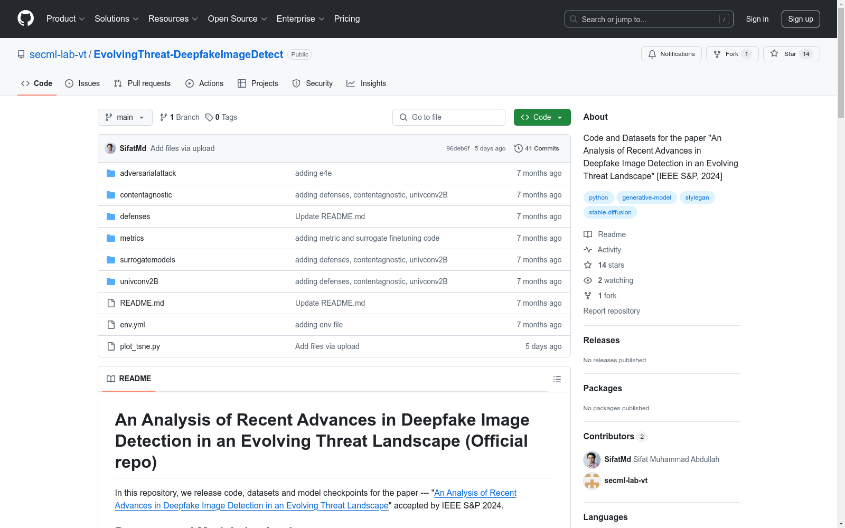The height and width of the screenshot is (528, 845).
Task: Click the Notifications bell button
Action: pyautogui.click(x=671, y=54)
